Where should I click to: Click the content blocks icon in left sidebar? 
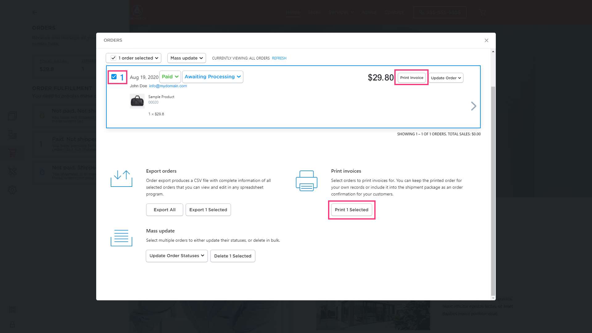click(x=12, y=134)
